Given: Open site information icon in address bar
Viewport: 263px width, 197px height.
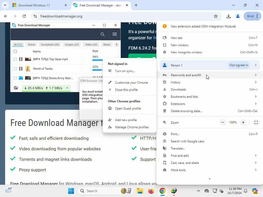Looking at the screenshot, I should point(35,16).
